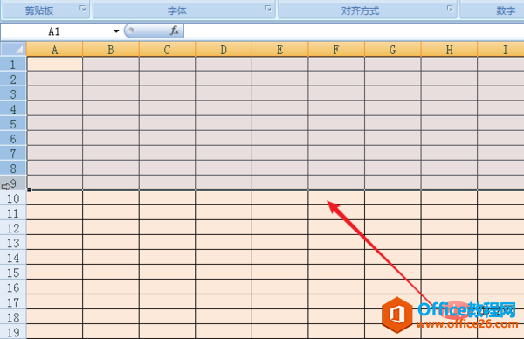Expand the Name Box dropdown arrow

[116, 31]
